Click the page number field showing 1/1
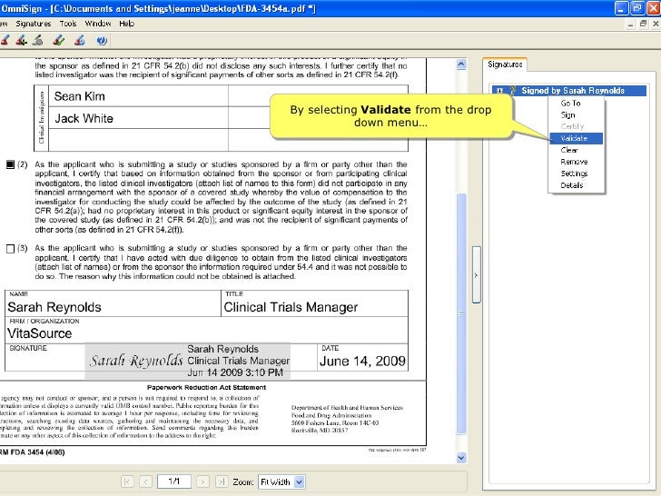 point(174,481)
